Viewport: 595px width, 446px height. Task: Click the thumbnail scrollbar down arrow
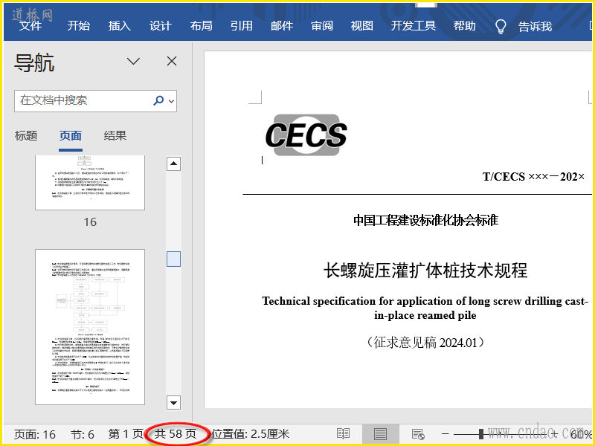click(x=173, y=403)
